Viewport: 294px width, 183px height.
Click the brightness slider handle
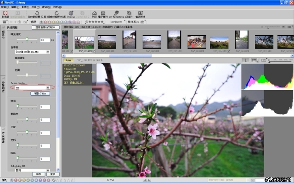pyautogui.click(x=27, y=132)
